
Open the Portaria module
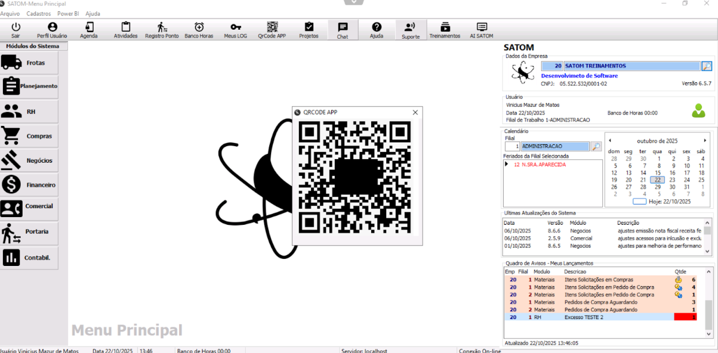click(29, 233)
